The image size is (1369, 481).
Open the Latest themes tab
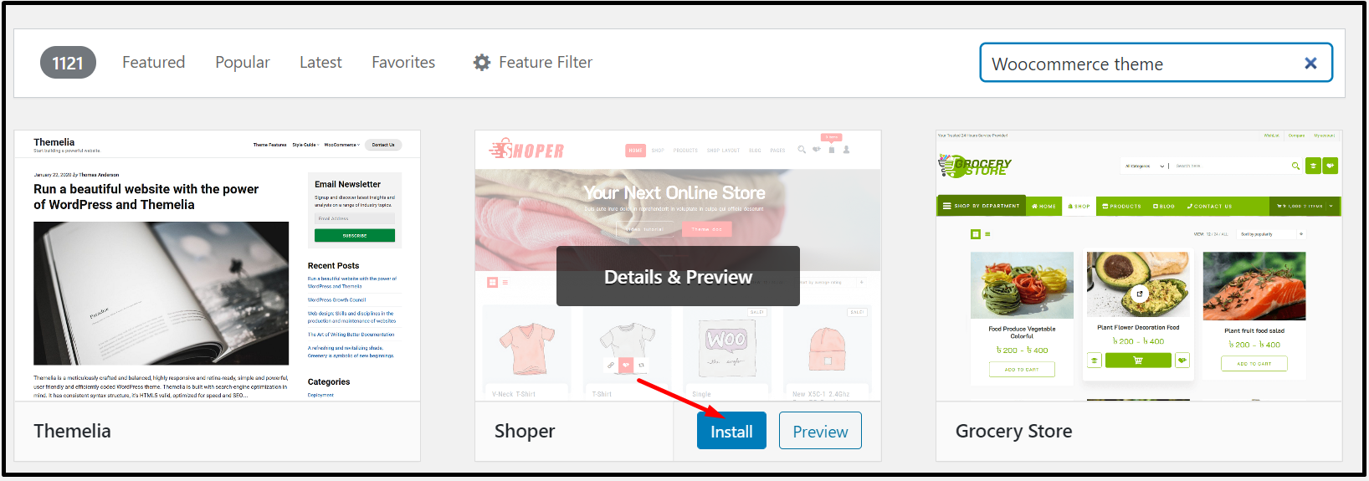pos(320,62)
